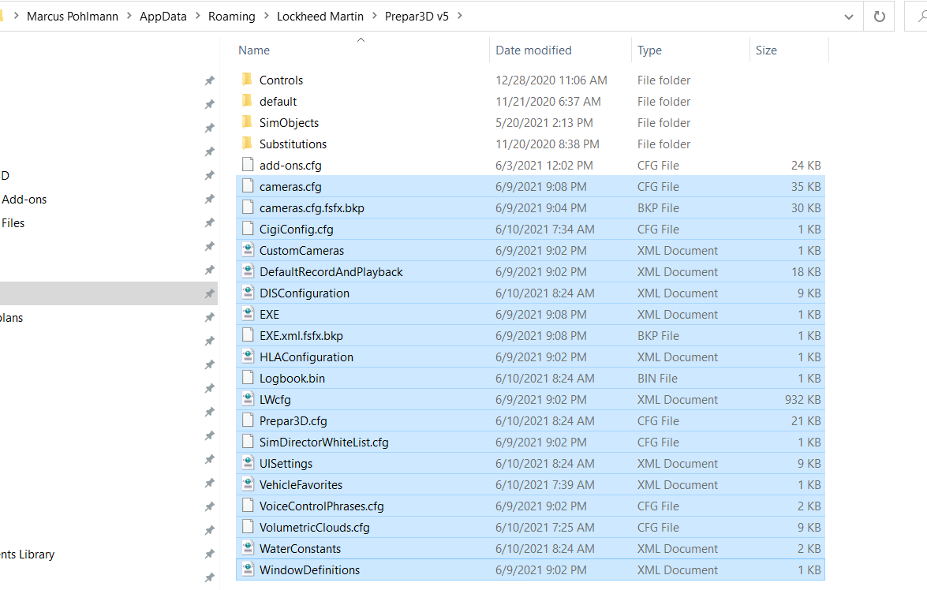Click the 932 KB size value
This screenshot has height=590, width=927.
pos(802,400)
